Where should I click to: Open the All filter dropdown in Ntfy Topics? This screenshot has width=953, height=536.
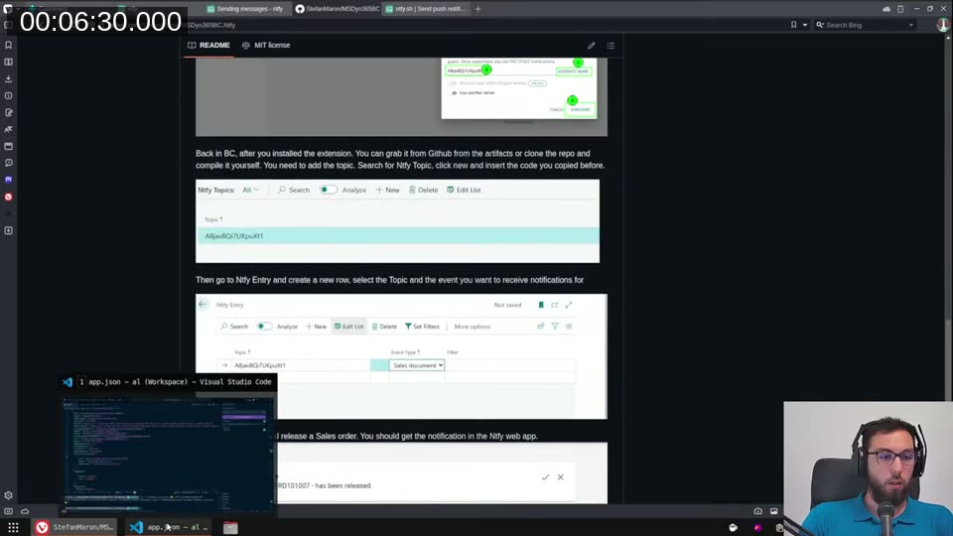coord(250,190)
